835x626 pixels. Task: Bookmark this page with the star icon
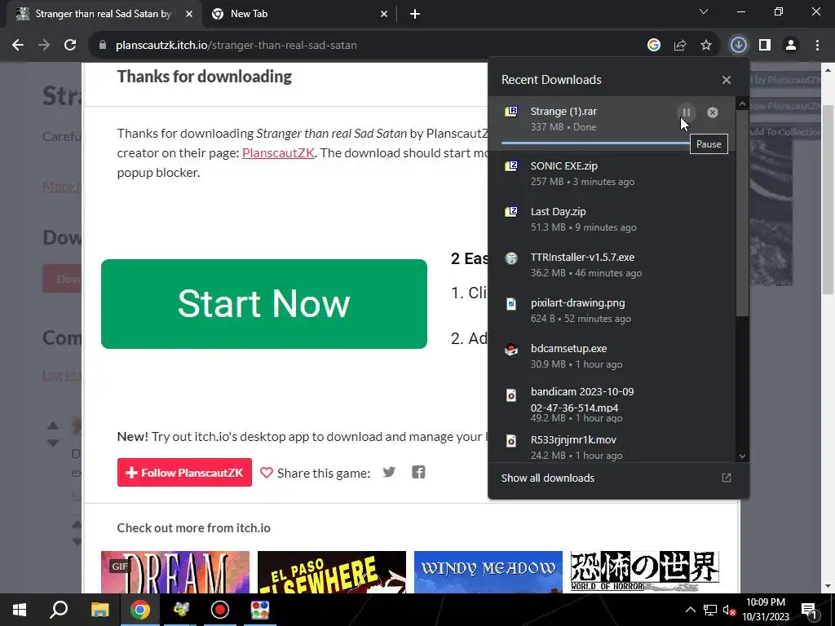click(706, 46)
